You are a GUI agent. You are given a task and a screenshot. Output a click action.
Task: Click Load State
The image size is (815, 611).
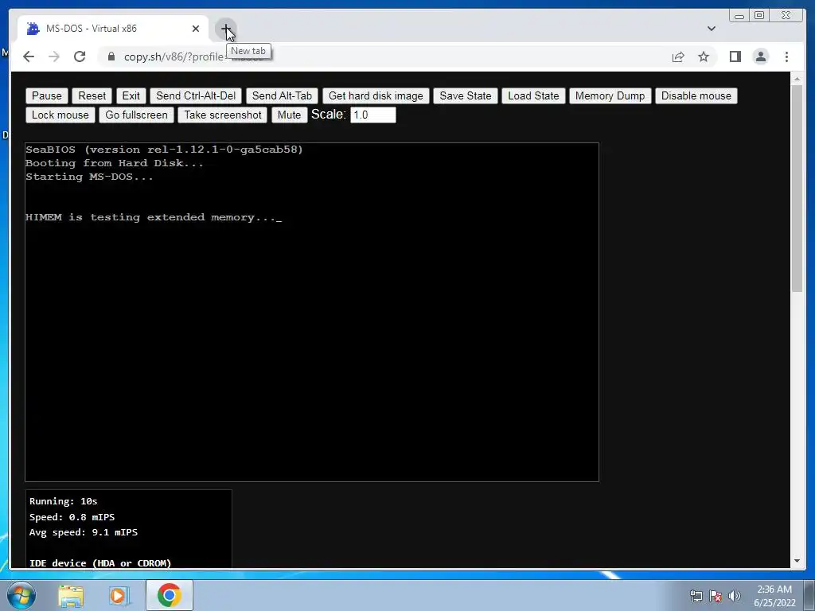(x=533, y=95)
